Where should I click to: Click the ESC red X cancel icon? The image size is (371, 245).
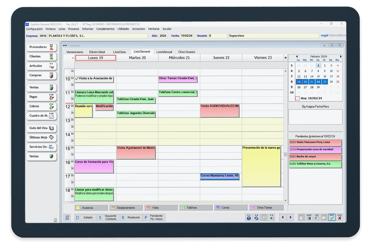tap(340, 217)
